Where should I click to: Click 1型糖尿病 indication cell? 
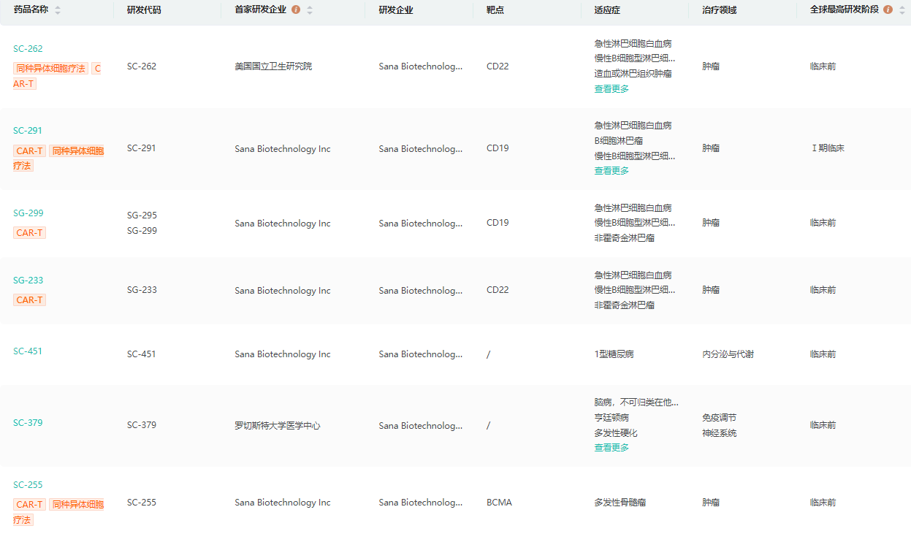[614, 354]
